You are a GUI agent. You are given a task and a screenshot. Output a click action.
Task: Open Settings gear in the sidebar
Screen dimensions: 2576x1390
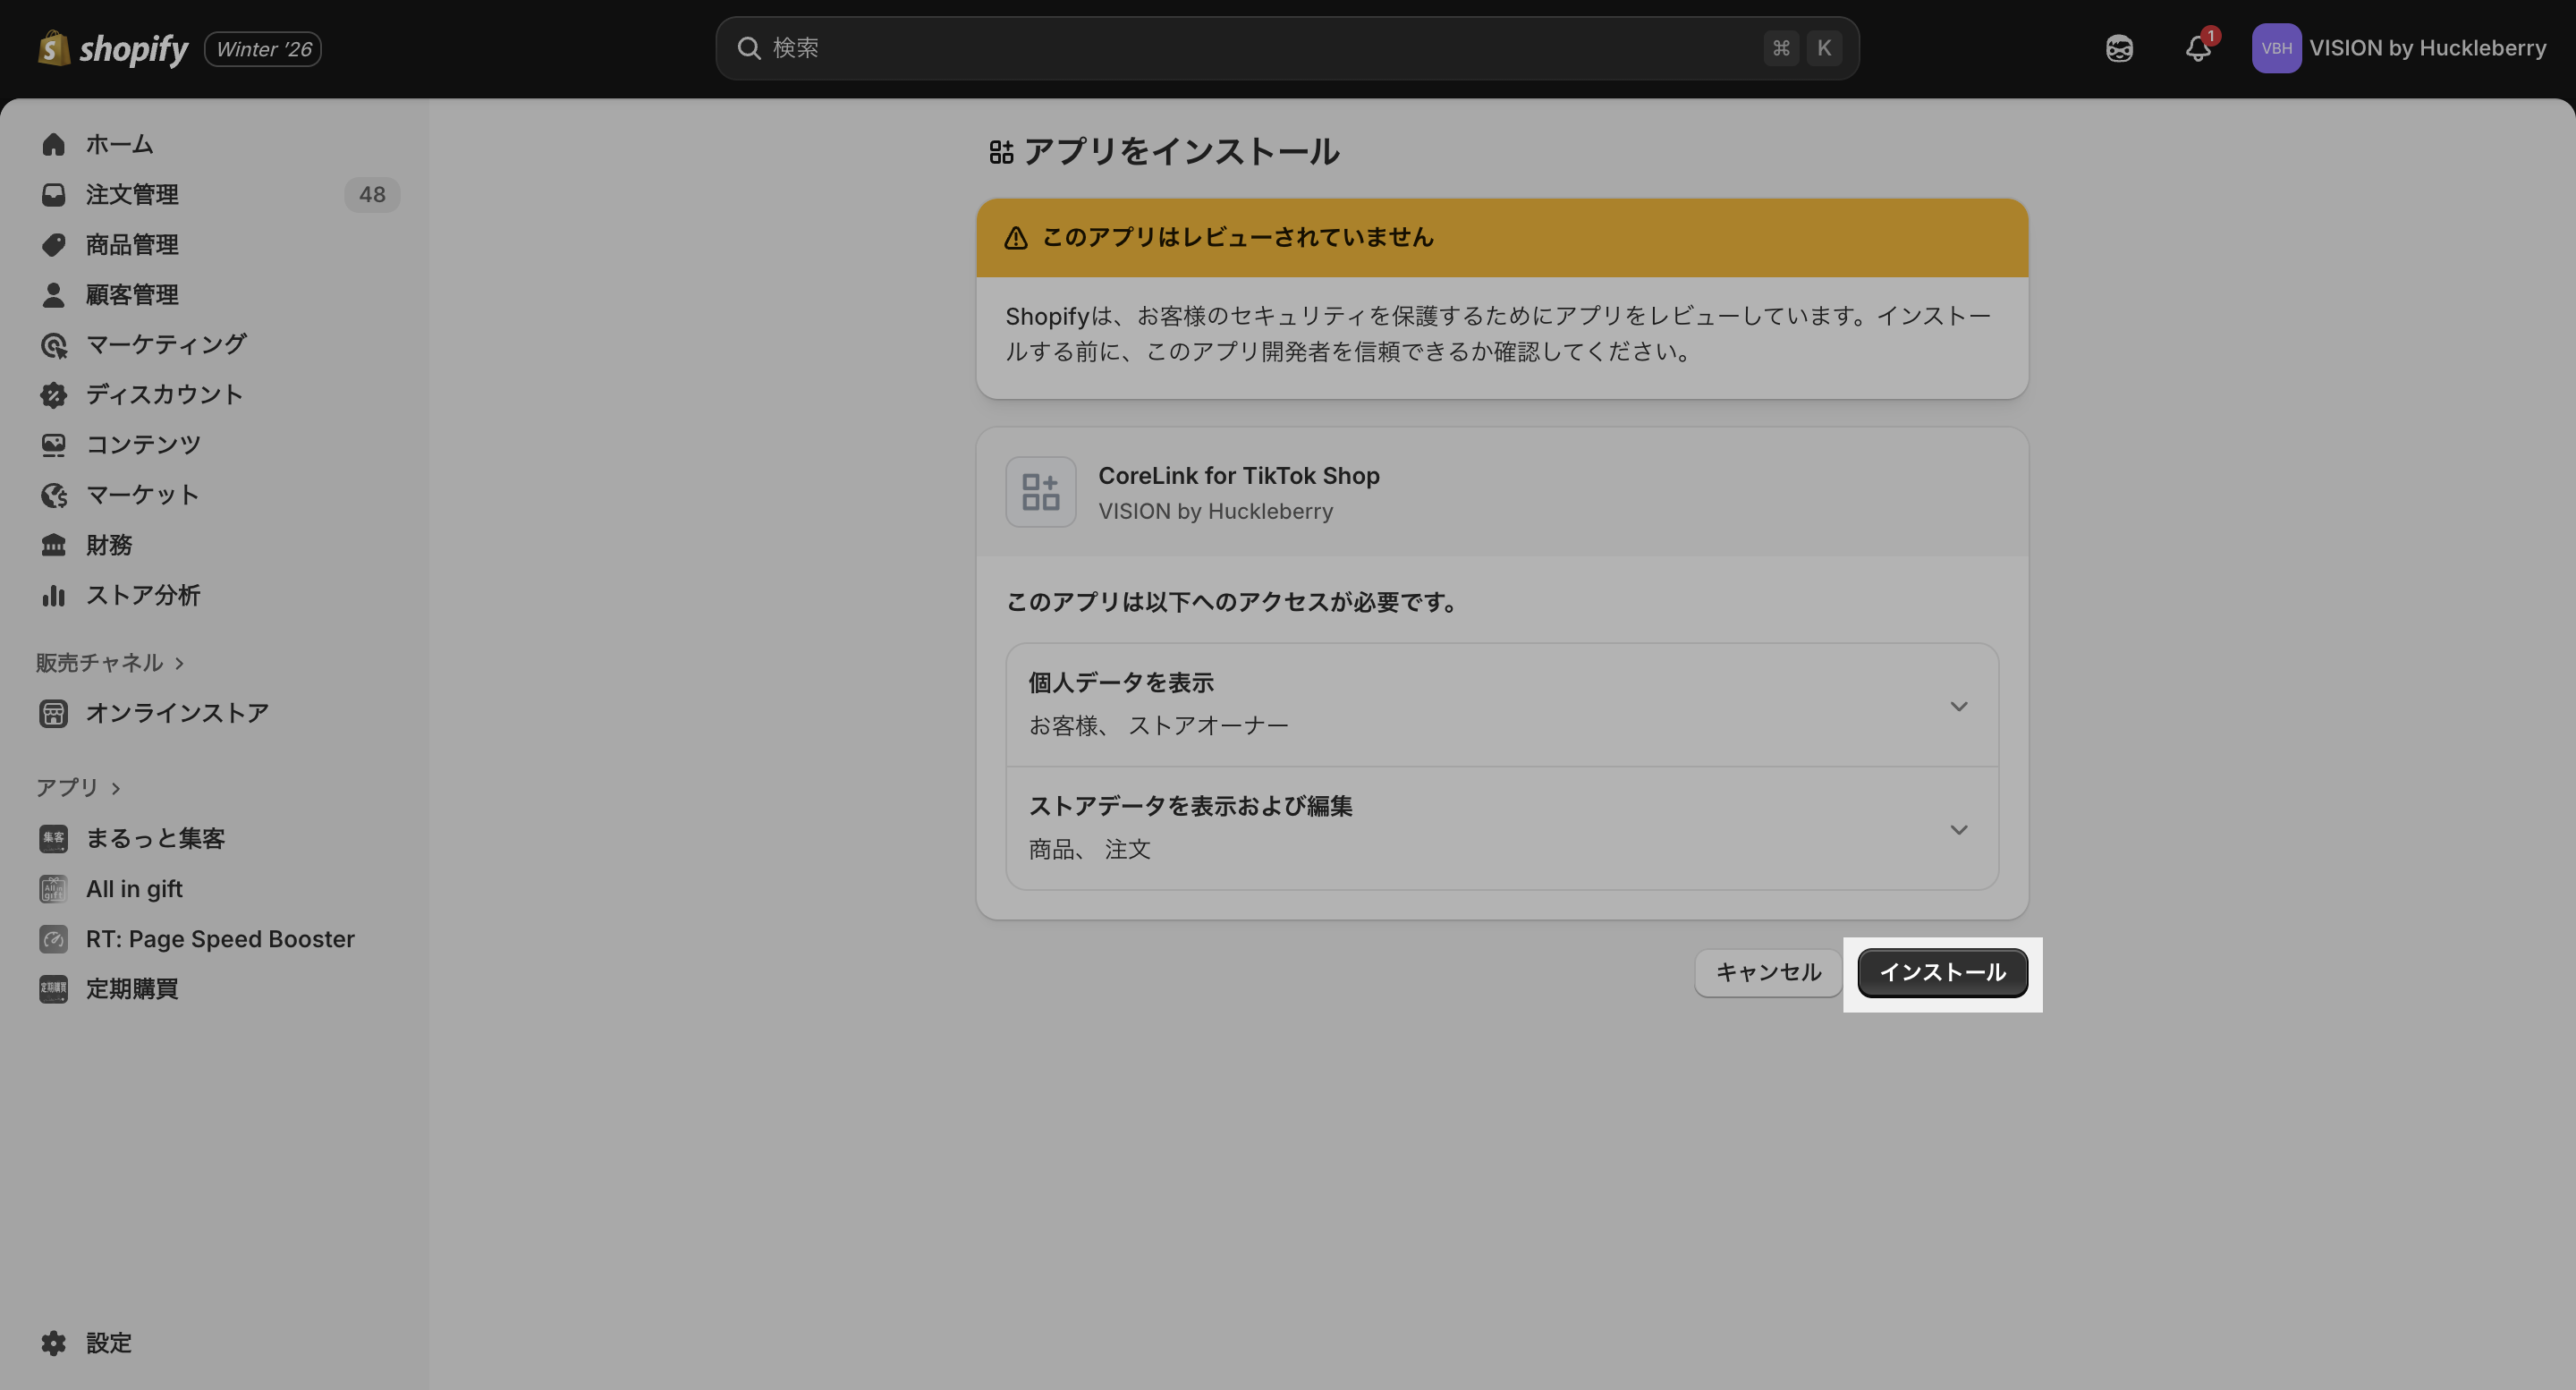[x=54, y=1343]
